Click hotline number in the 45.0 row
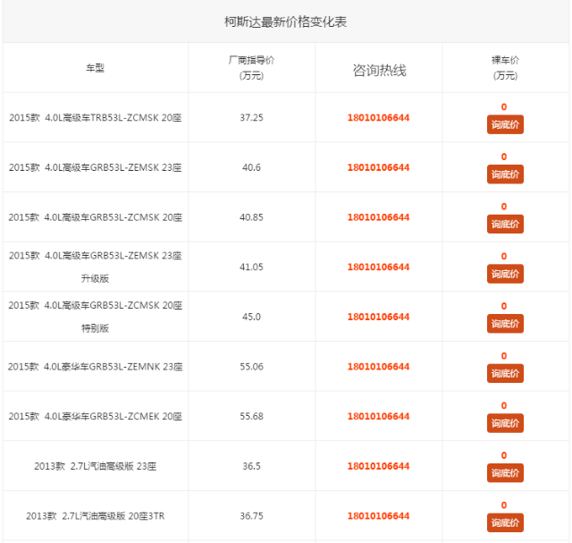The width and height of the screenshot is (572, 543). click(378, 317)
